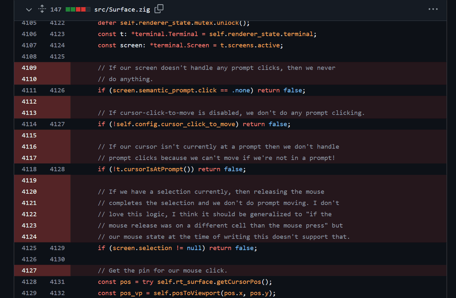Collapse the src/Surface.zig file diff
456x298 pixels.
click(29, 9)
